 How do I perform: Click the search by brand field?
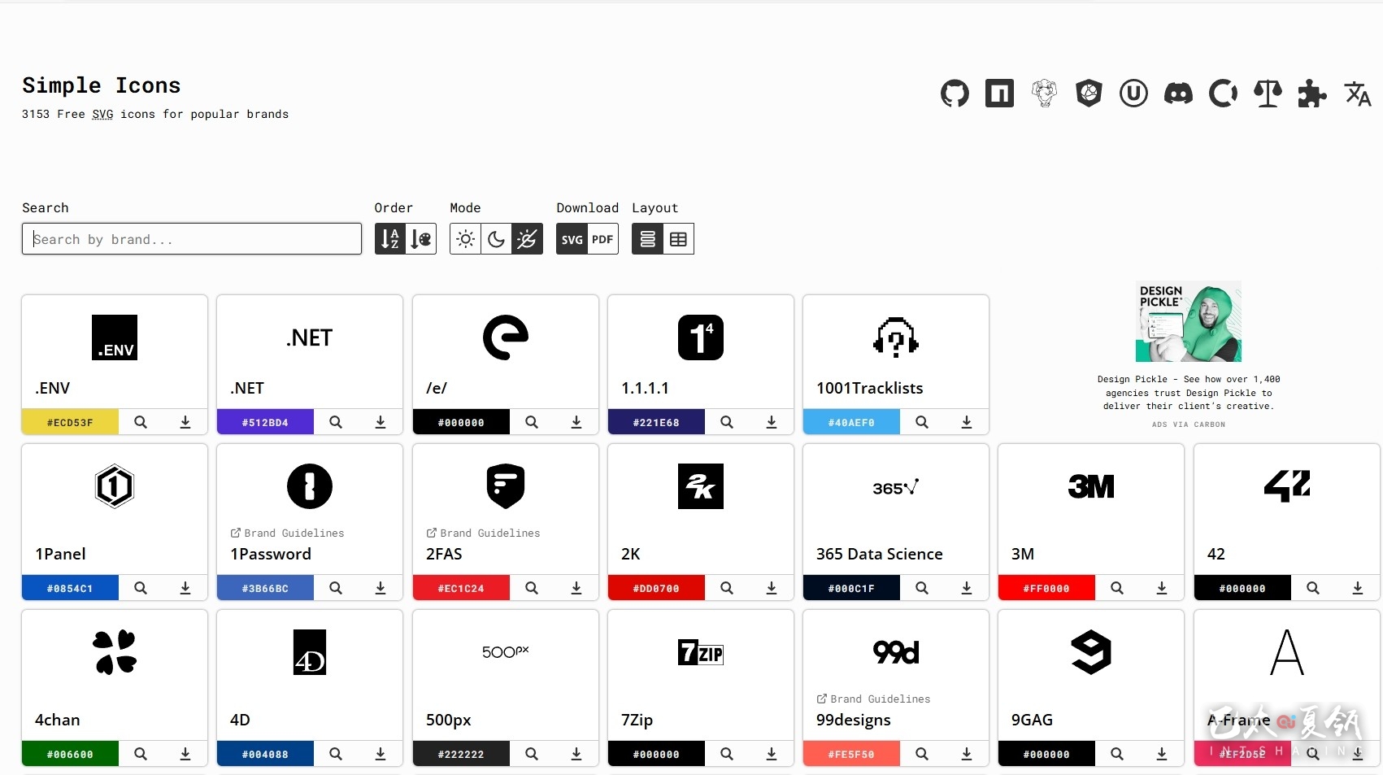[192, 239]
